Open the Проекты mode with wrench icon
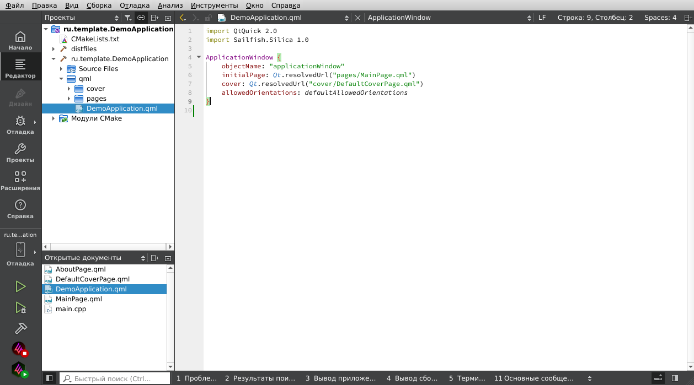Image resolution: width=694 pixels, height=385 pixels. 20,153
